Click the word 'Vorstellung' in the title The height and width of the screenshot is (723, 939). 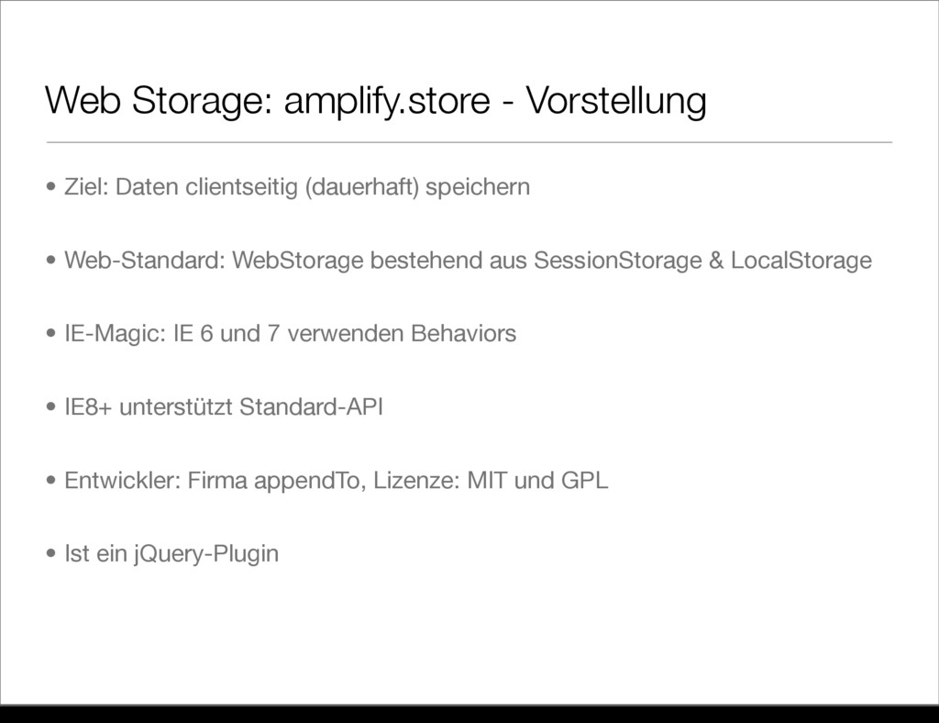pyautogui.click(x=616, y=99)
